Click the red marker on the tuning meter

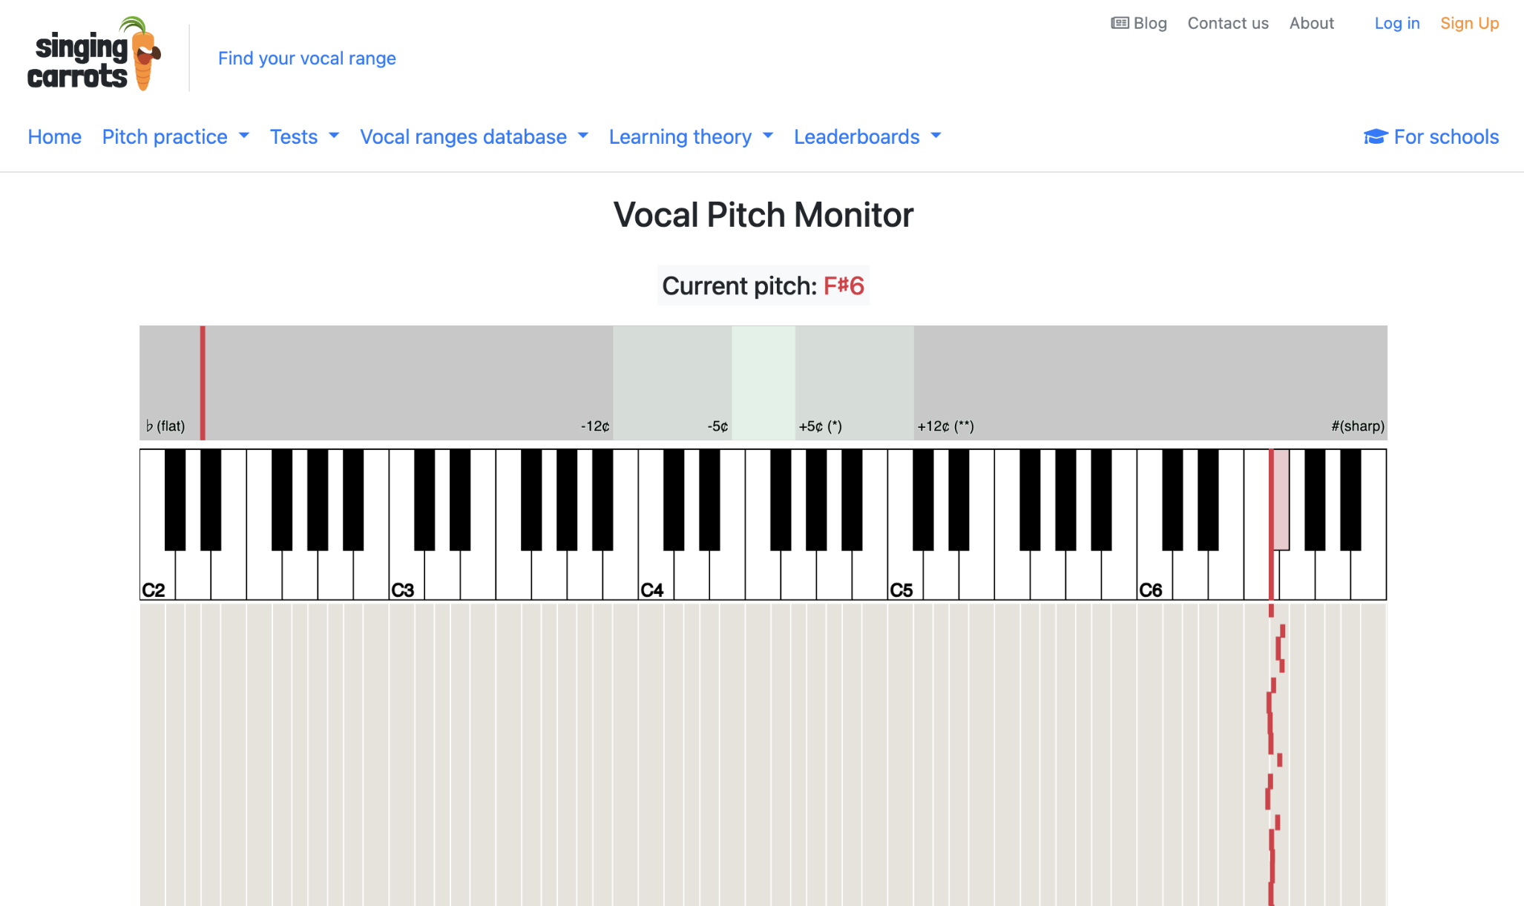(203, 383)
